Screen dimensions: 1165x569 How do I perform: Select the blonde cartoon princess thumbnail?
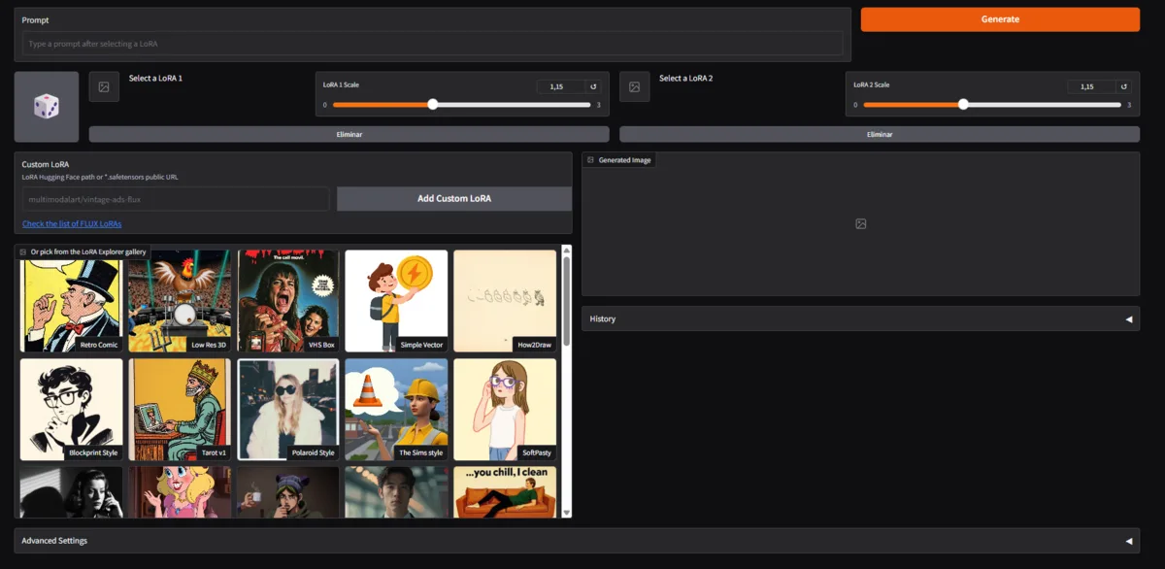pyautogui.click(x=181, y=492)
